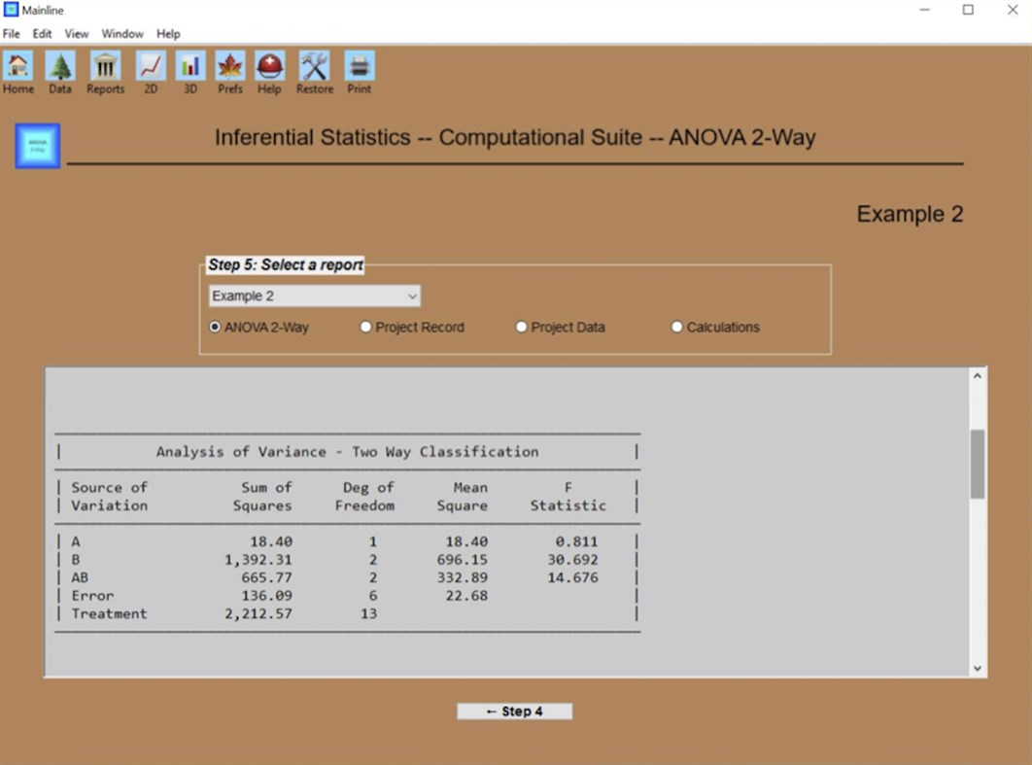The height and width of the screenshot is (765, 1032).
Task: Click the report scrollbar down arrow
Action: click(978, 668)
